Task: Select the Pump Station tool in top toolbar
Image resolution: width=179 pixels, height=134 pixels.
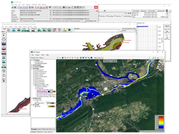Action: tap(59, 30)
